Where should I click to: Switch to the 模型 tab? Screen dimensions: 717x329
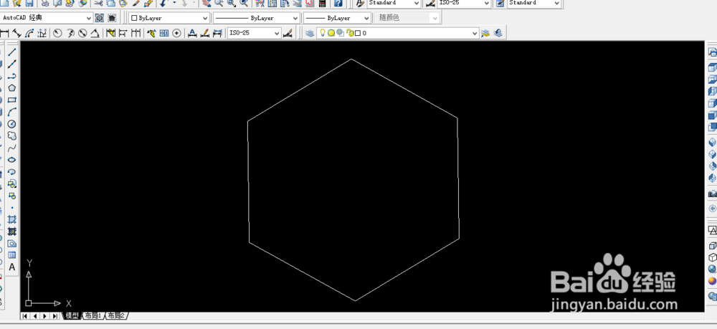72,316
